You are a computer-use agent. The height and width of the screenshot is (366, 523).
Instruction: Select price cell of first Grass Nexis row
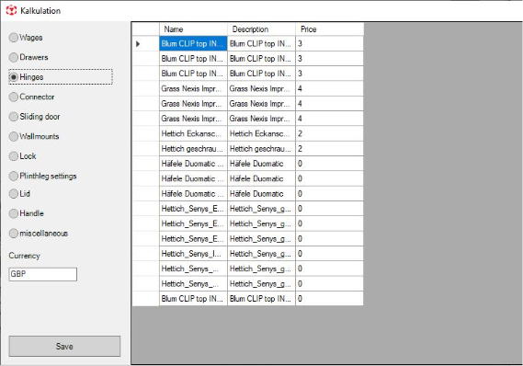point(329,89)
